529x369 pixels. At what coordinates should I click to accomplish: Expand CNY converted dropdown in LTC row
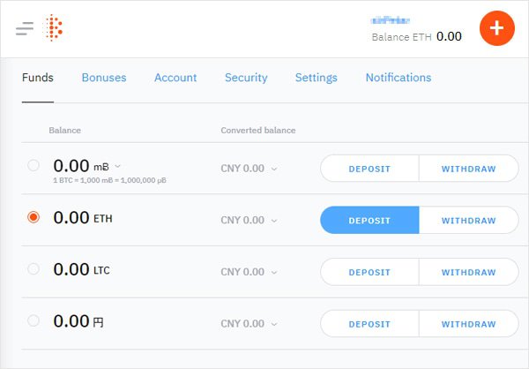click(x=274, y=273)
